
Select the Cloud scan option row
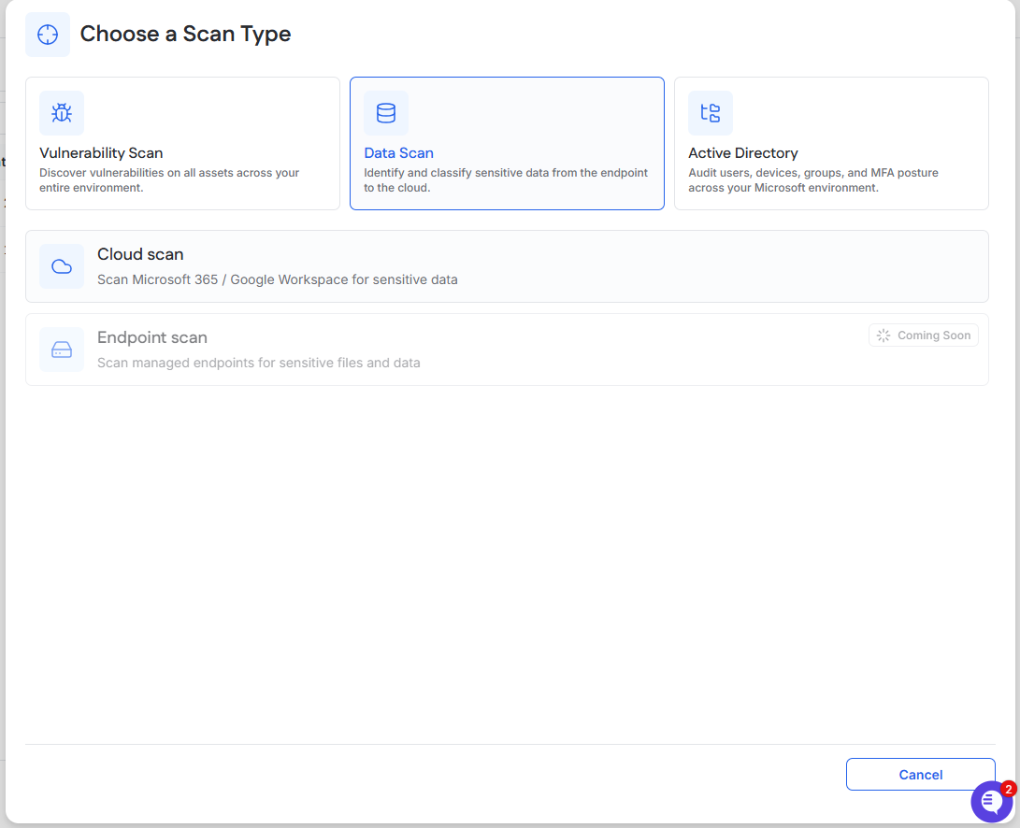pyautogui.click(x=507, y=266)
